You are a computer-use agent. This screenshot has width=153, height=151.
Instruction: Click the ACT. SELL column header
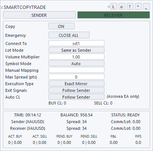(x=40, y=136)
